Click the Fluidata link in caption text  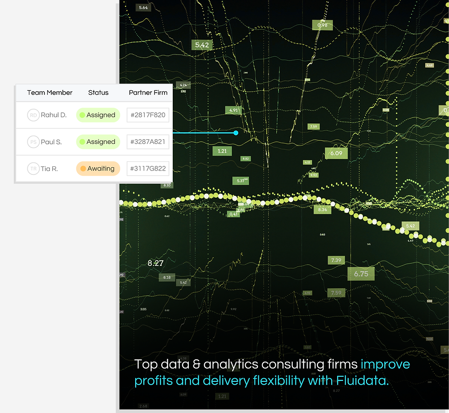361,380
